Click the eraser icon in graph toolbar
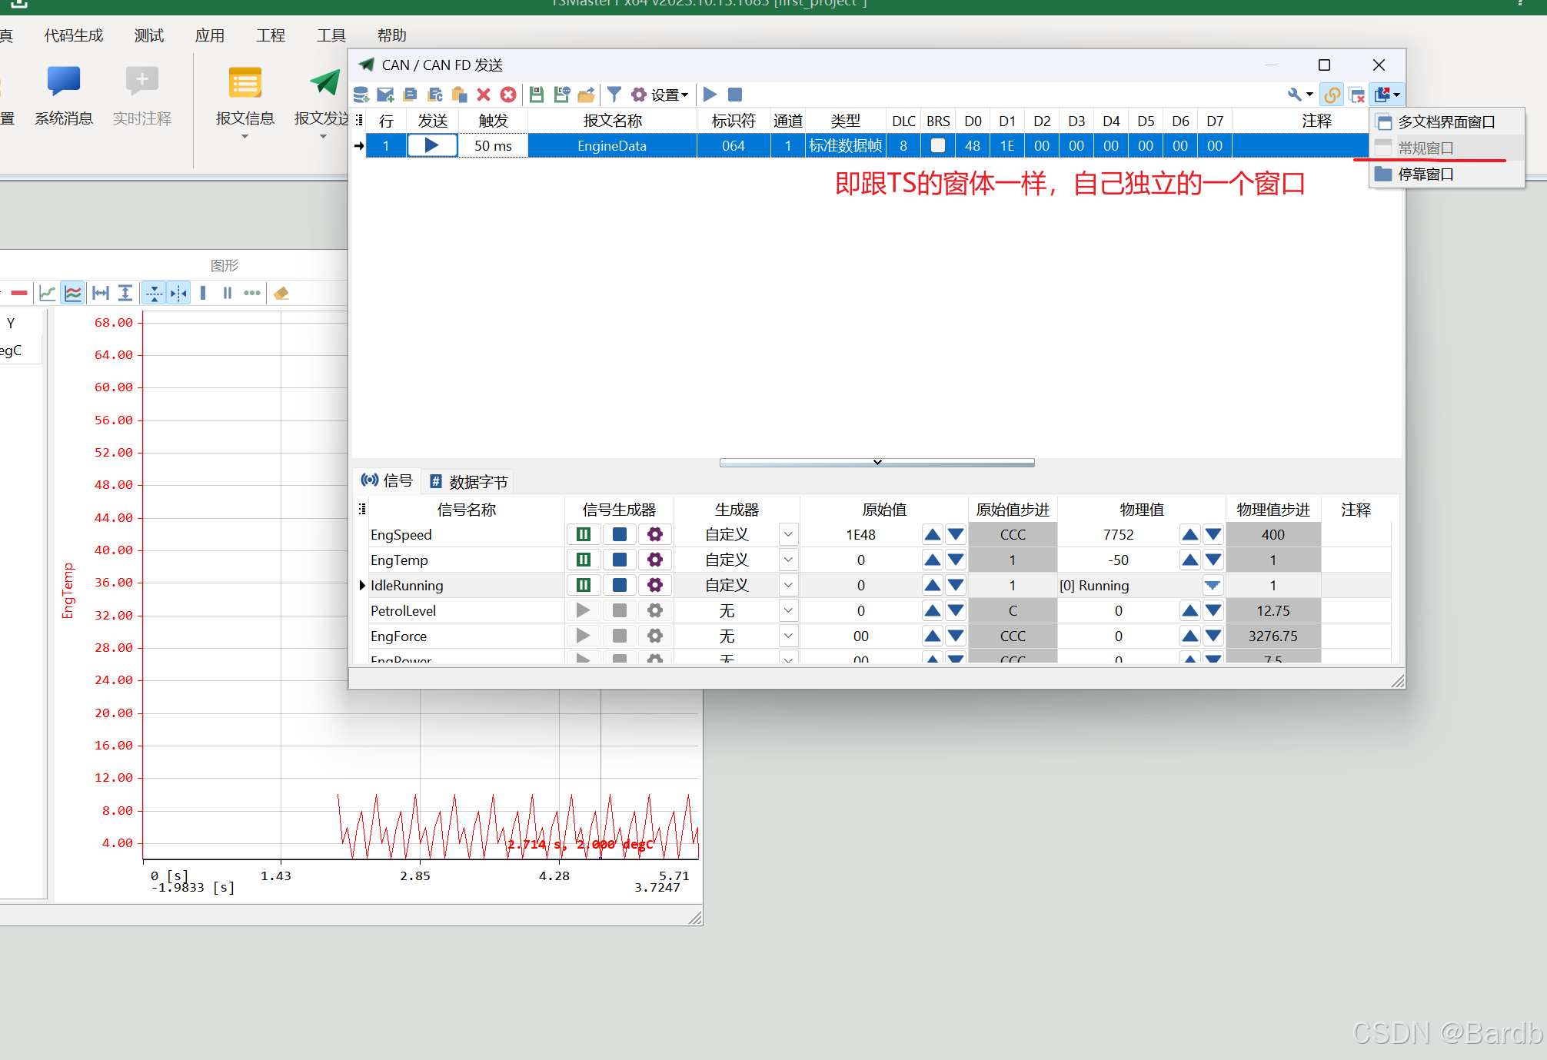This screenshot has height=1060, width=1547. click(x=281, y=293)
